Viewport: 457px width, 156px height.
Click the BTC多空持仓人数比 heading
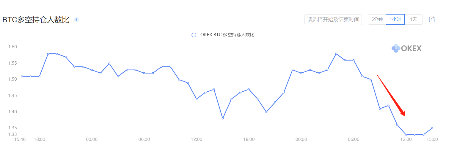tap(36, 20)
